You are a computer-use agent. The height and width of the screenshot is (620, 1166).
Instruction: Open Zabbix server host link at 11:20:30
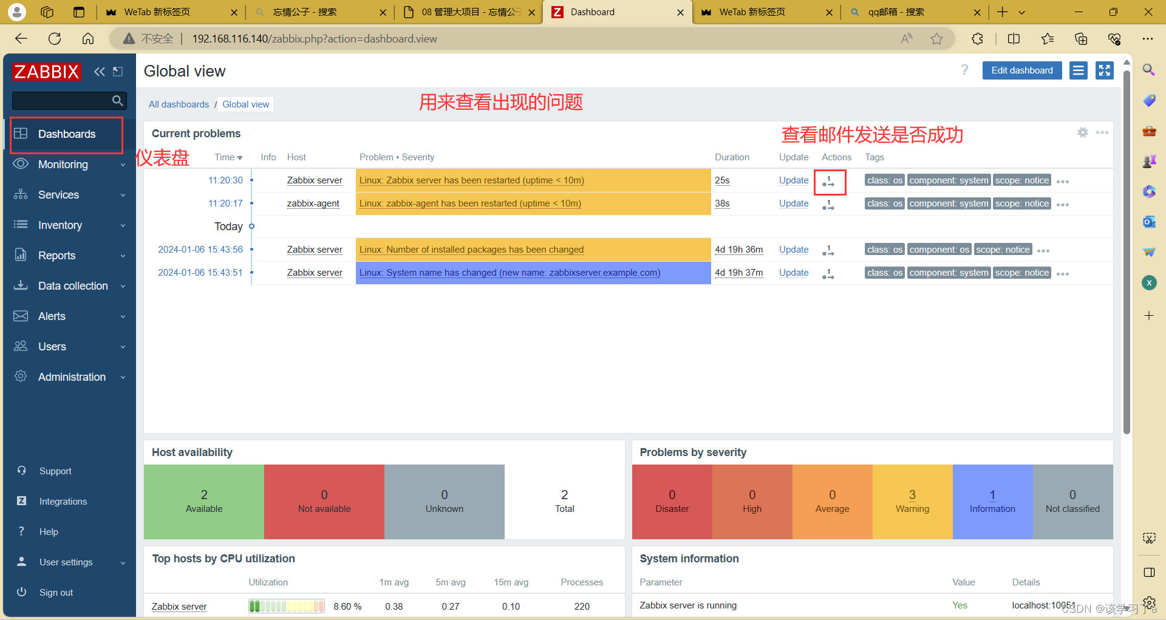coord(315,180)
